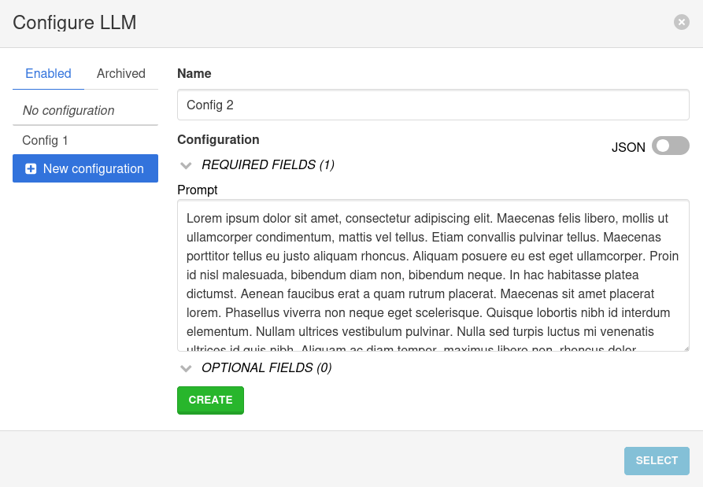Click the close X icon of the dialog
This screenshot has width=703, height=487.
[681, 22]
